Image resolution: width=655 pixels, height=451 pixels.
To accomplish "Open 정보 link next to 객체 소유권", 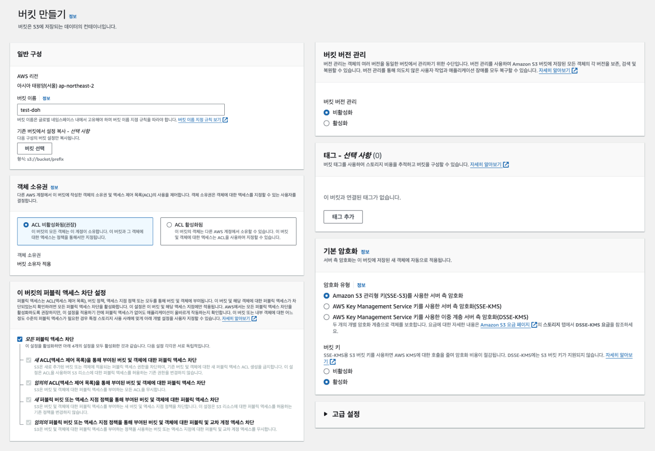I will (54, 188).
